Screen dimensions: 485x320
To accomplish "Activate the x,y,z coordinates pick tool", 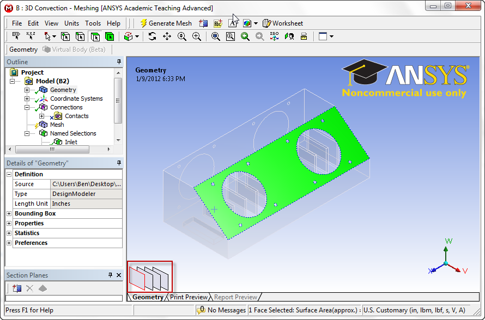I will (31, 36).
